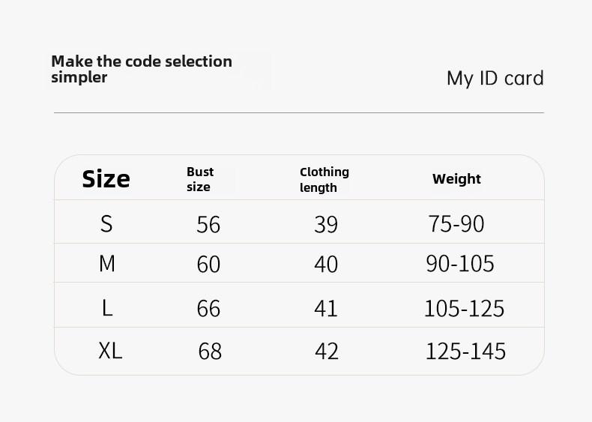Click the 'My ID card' text
The image size is (592, 422).
[495, 79]
